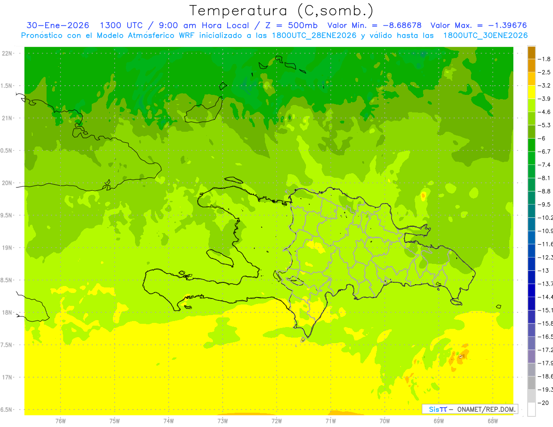
Task: Click the '-1.8' colorbar label
Action: 545,59
